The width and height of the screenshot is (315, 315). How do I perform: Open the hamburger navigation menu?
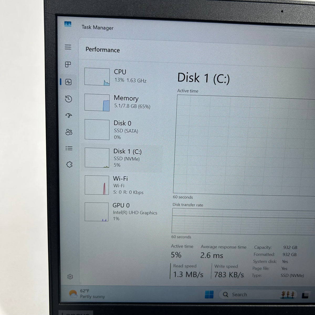[x=68, y=47]
